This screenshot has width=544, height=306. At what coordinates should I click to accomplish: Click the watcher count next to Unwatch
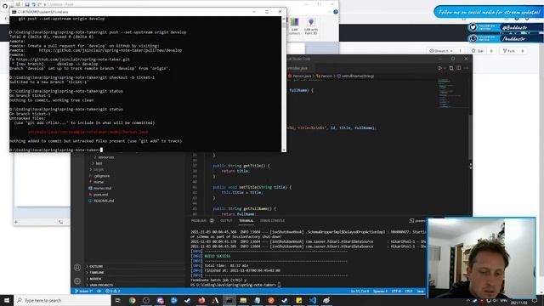click(461, 51)
